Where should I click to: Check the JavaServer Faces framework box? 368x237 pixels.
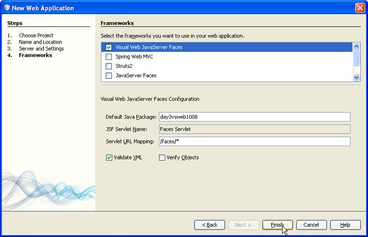108,76
